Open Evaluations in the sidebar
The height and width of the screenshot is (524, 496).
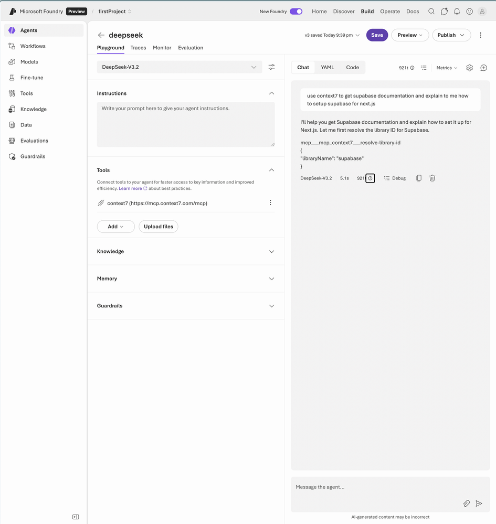(x=44, y=141)
